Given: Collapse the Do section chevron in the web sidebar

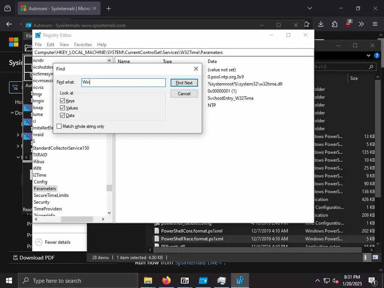Looking at the screenshot, I should [12, 112].
